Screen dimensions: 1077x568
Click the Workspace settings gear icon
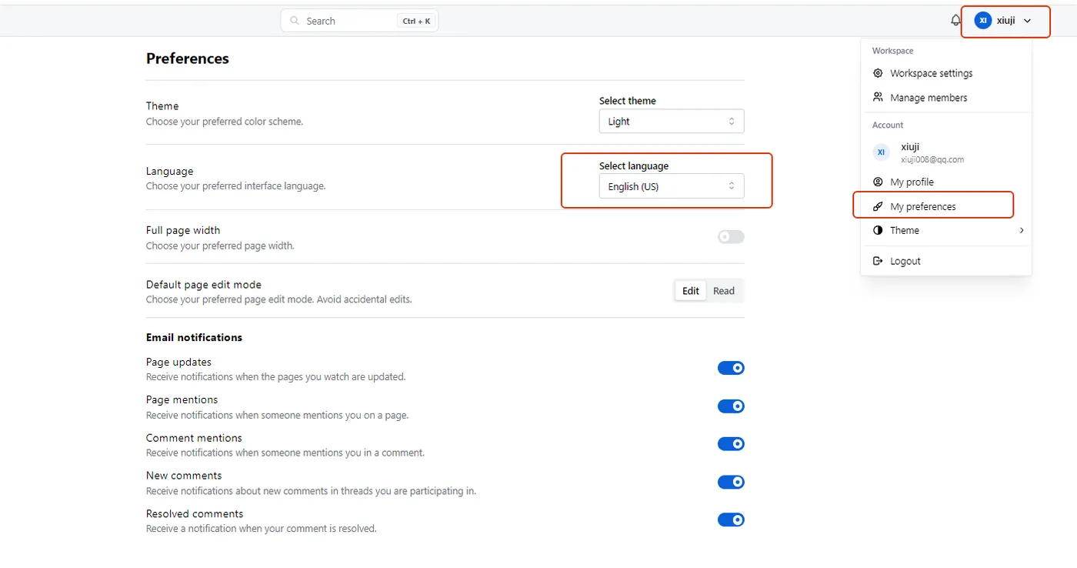878,73
